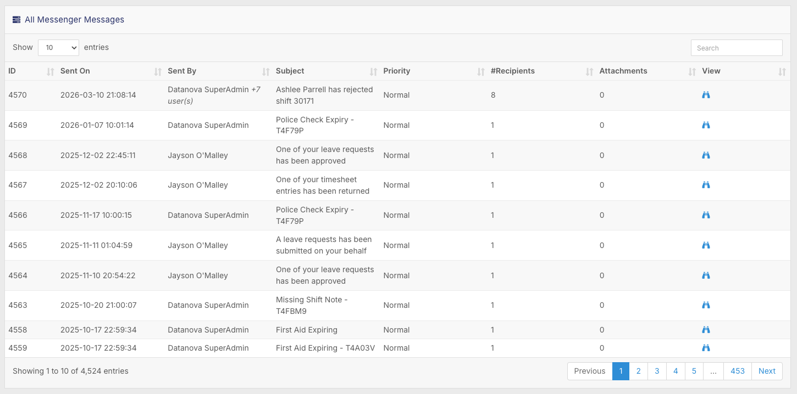Sort table by View column arrows
Screen dimensions: 797x394
pyautogui.click(x=782, y=71)
